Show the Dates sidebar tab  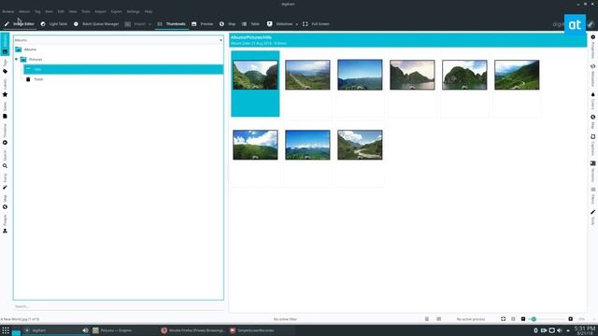(x=5, y=110)
